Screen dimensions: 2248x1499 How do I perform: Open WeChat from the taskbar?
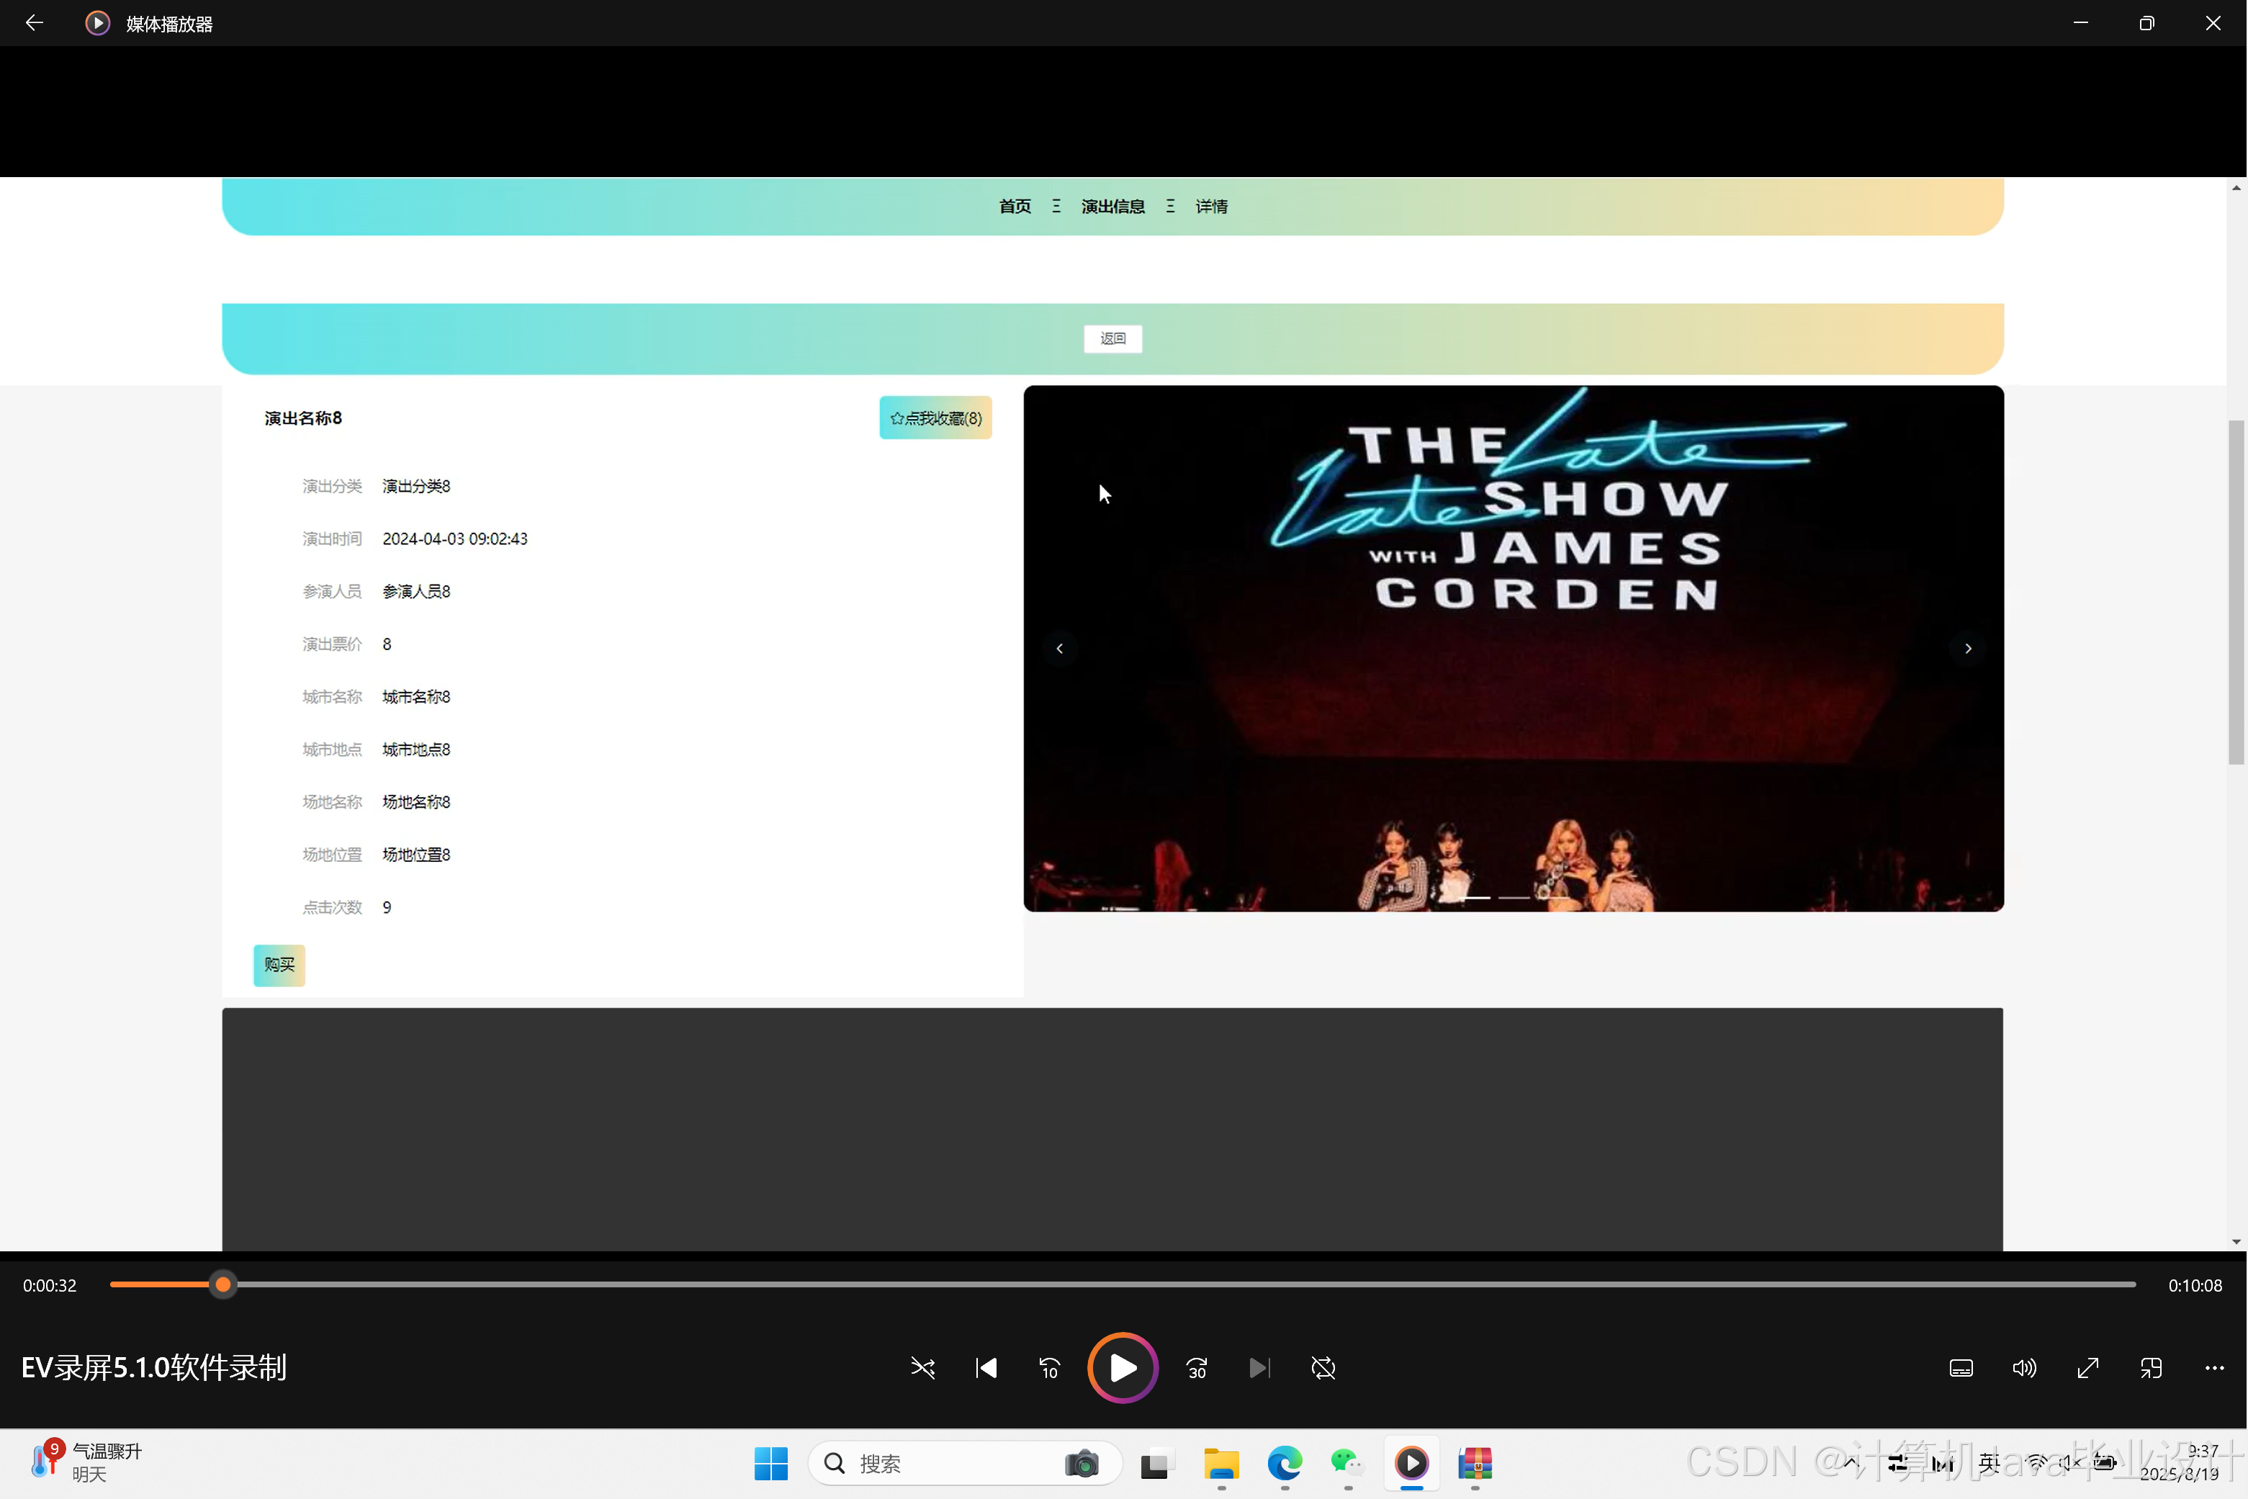click(x=1347, y=1464)
